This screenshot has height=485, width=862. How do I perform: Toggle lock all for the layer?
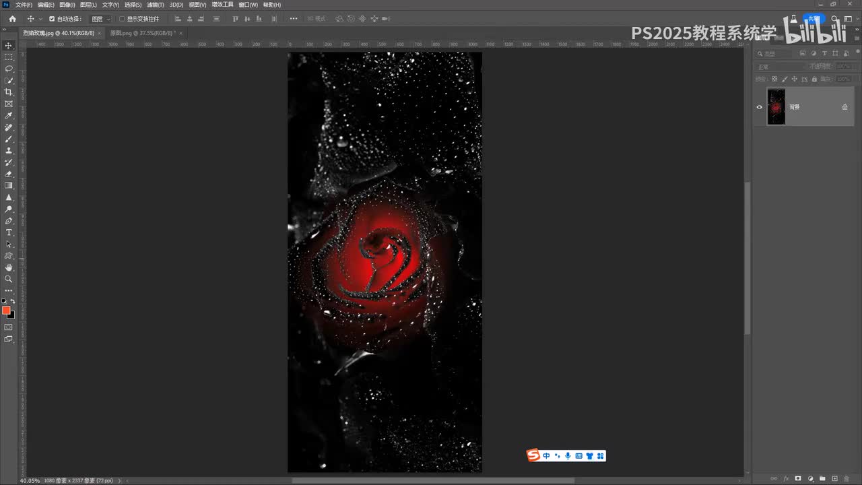pyautogui.click(x=815, y=79)
